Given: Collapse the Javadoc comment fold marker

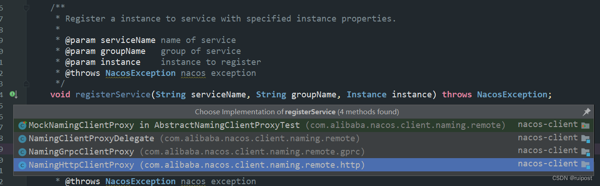Looking at the screenshot, I should (26, 8).
